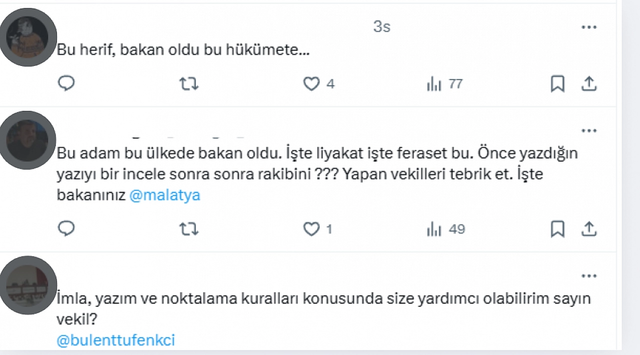The image size is (640, 355).
Task: View analytics showing 49 views
Action: click(x=444, y=229)
